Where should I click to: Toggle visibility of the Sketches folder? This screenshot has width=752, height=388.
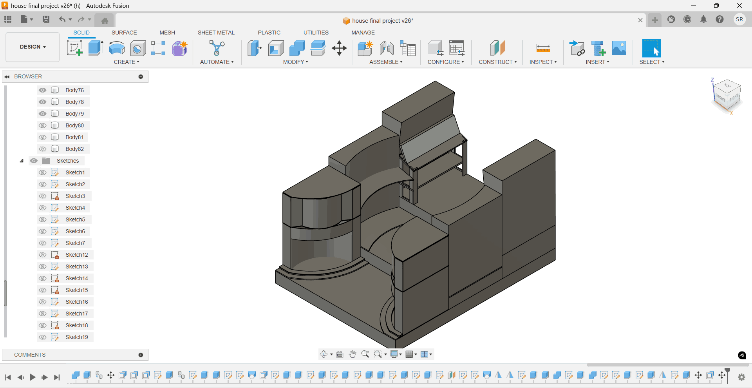[34, 161]
